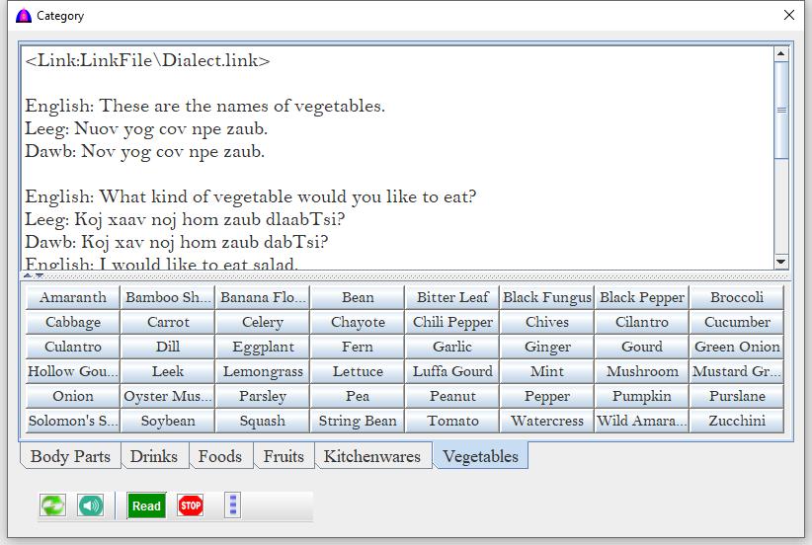This screenshot has width=812, height=545.
Task: Expand text pane using divider down arrow
Action: pos(39,275)
